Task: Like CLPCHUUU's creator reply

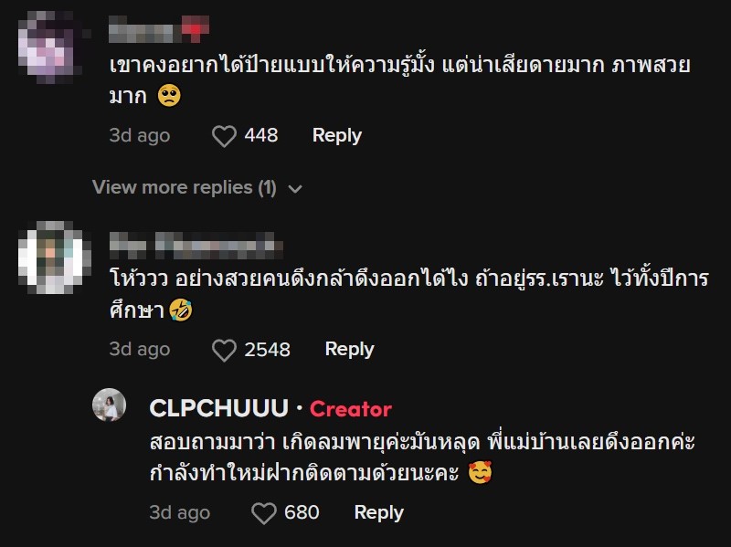Action: click(263, 512)
